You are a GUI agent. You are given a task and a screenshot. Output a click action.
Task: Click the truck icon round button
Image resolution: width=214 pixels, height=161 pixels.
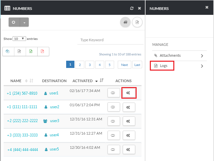125,22
